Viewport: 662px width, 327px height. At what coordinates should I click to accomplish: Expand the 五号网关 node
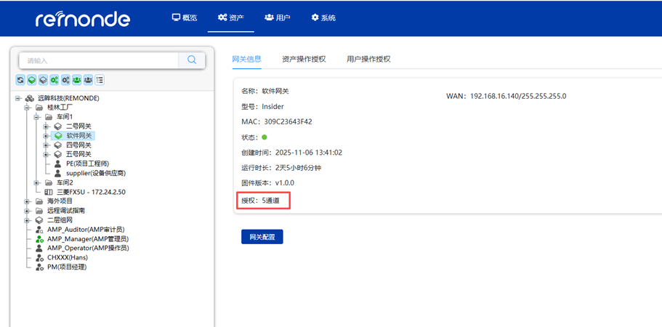[47, 154]
